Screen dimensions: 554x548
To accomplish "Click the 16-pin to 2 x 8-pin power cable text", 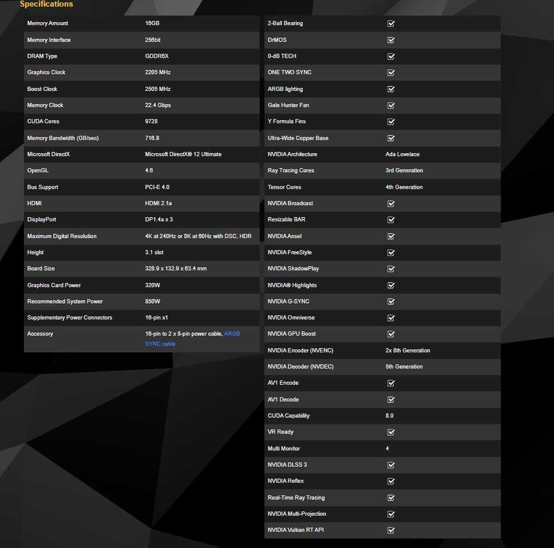I will point(184,334).
